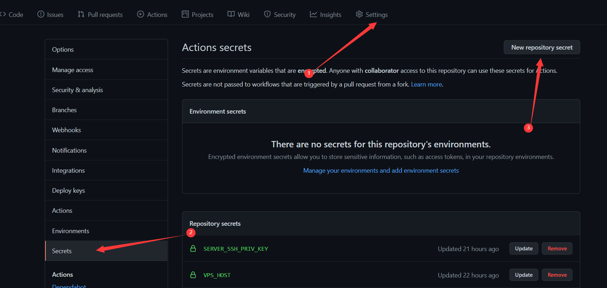Click the Projects board icon
The image size is (607, 288).
(185, 14)
